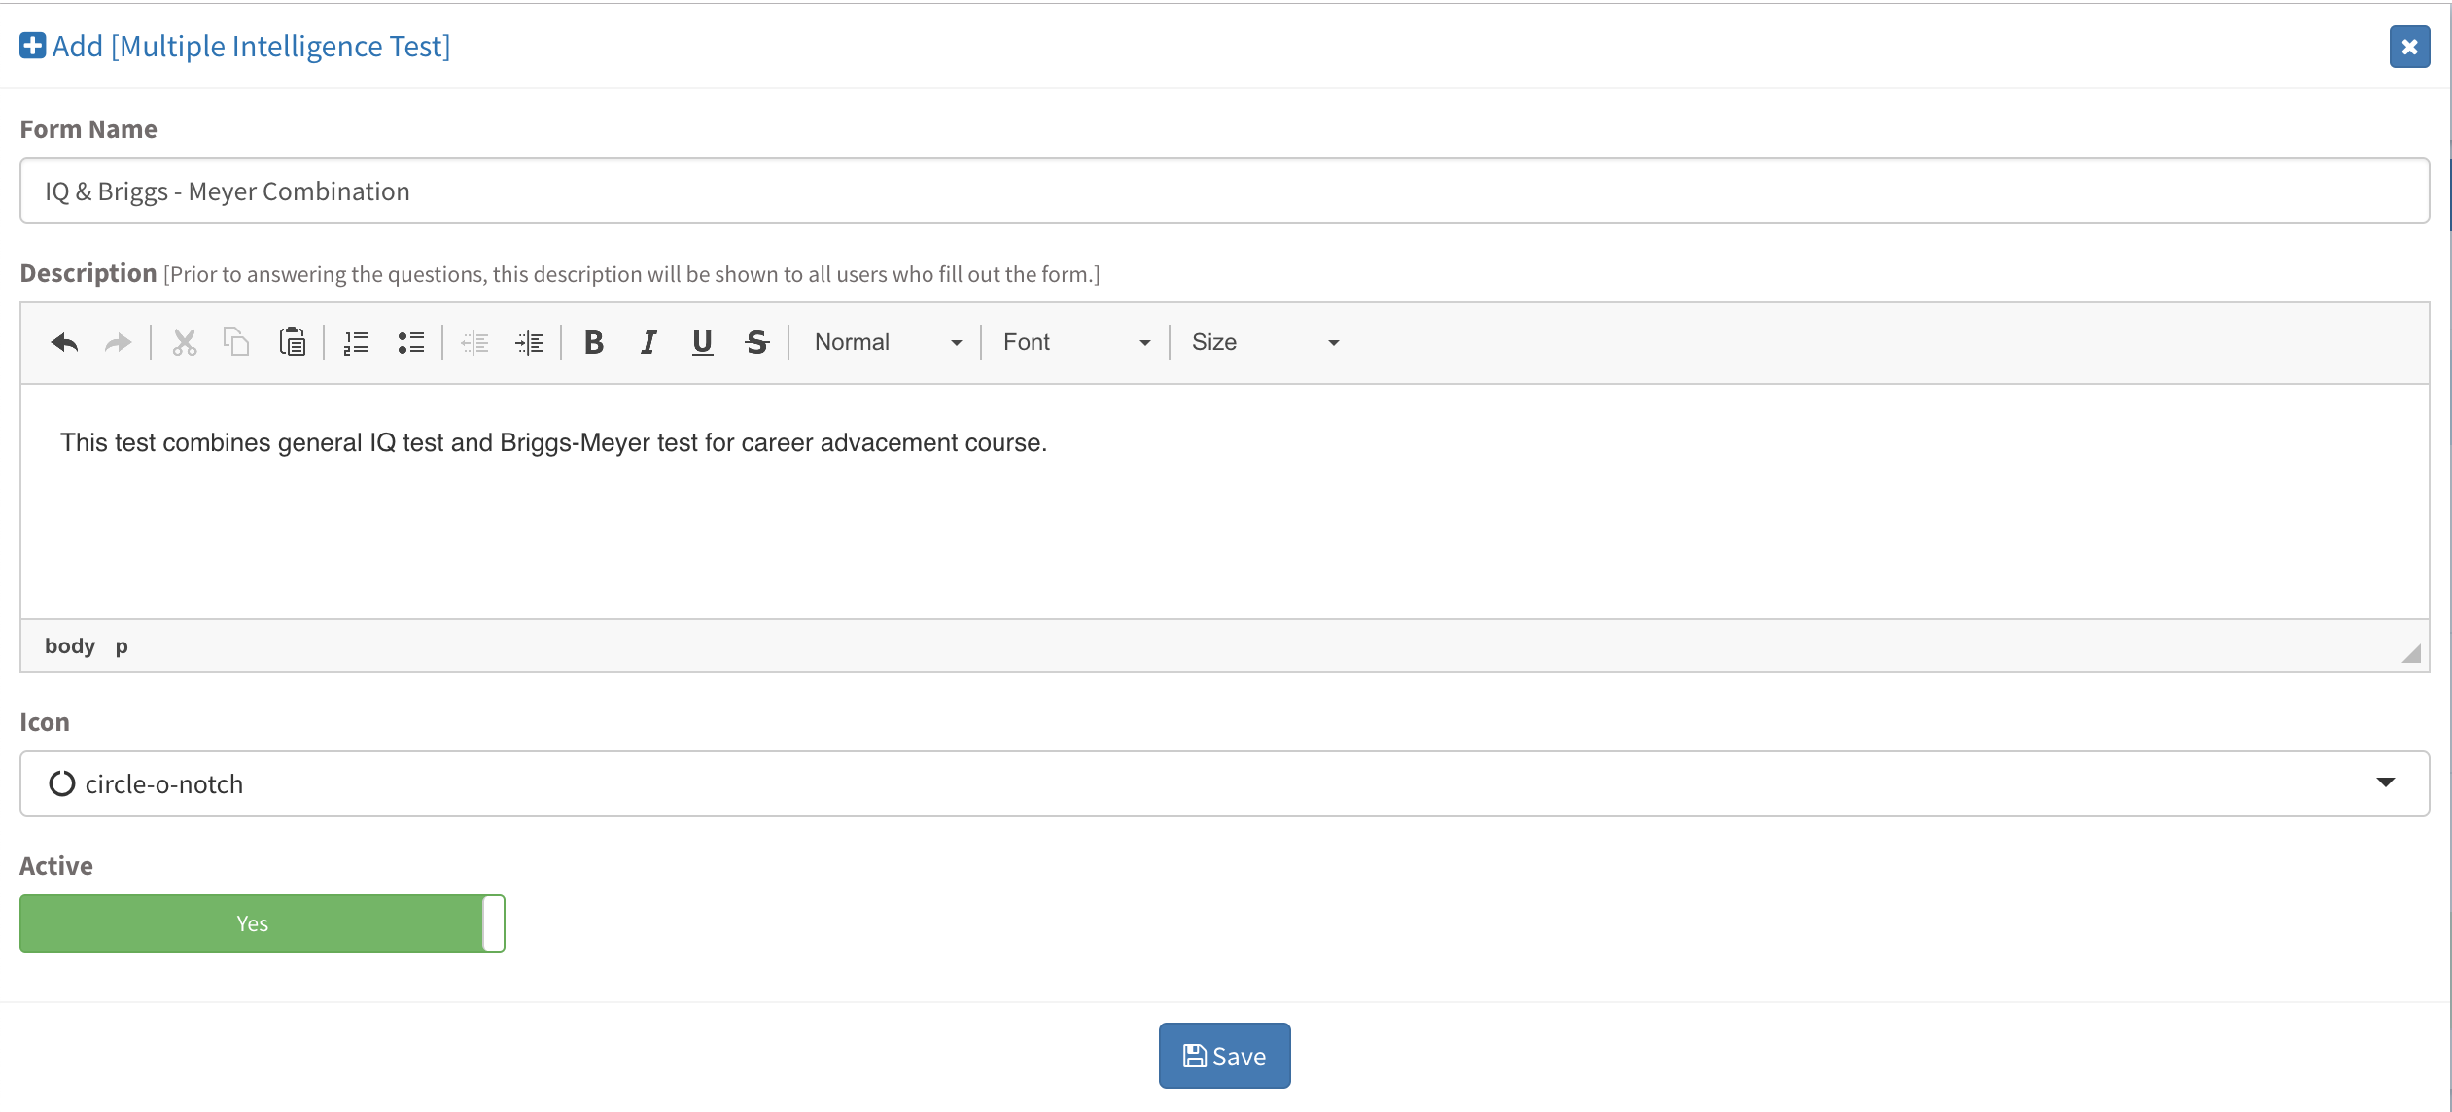Click the plus icon beside Add title
2452x1112 pixels.
32,46
